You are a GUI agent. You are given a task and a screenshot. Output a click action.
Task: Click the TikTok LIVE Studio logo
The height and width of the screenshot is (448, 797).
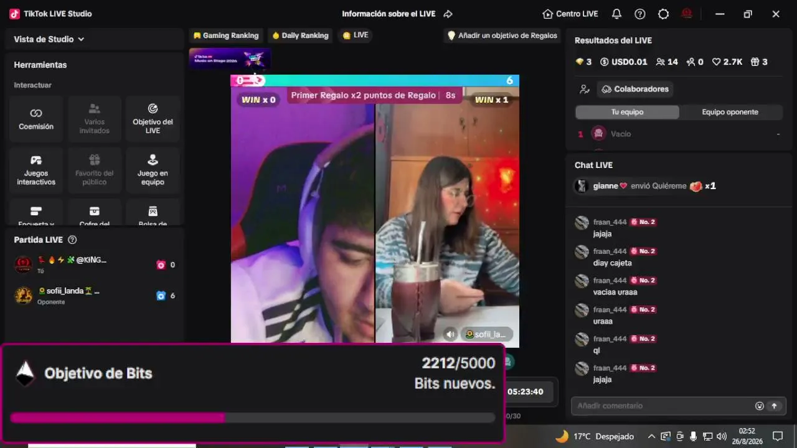[14, 14]
